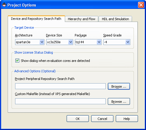Close the Project Options dialog
This screenshot has height=130, width=146.
141,5
